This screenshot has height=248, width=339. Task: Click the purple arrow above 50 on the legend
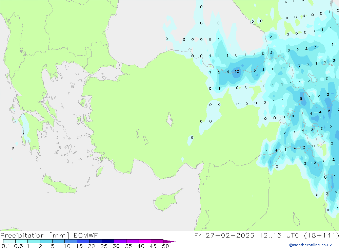coord(169,242)
